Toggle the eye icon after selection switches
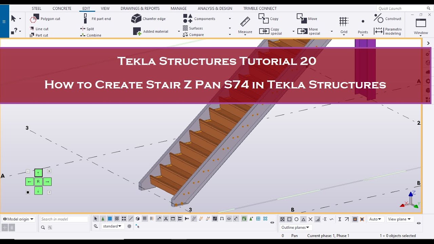434x244 pixels. [x=272, y=223]
